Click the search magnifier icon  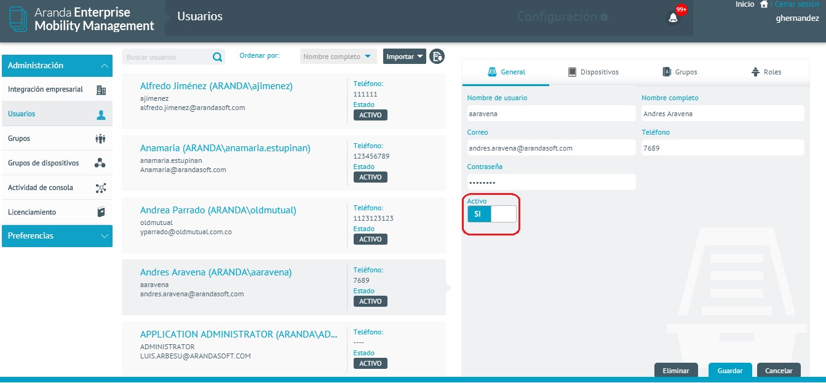coord(217,57)
